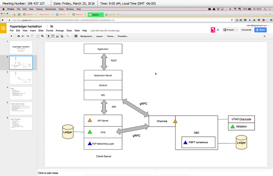Select the Zoom magnifier tool
Screen dimensions: 273x176
click(42, 36)
